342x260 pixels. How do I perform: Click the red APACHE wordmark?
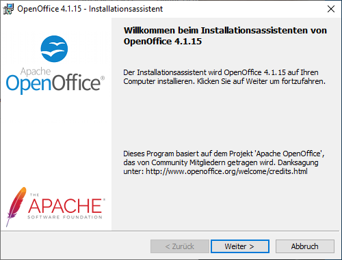click(x=65, y=206)
